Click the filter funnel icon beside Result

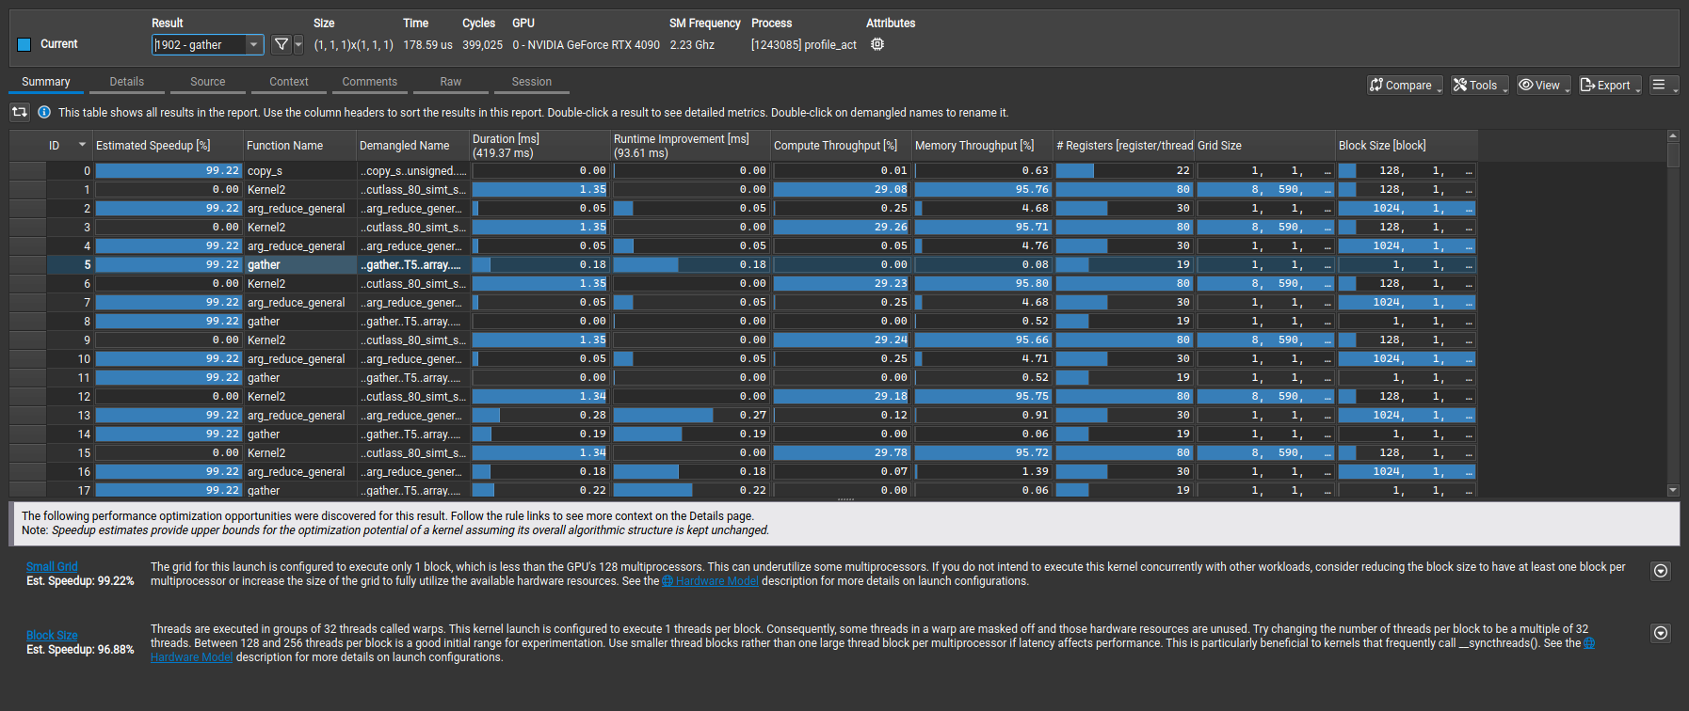coord(281,44)
